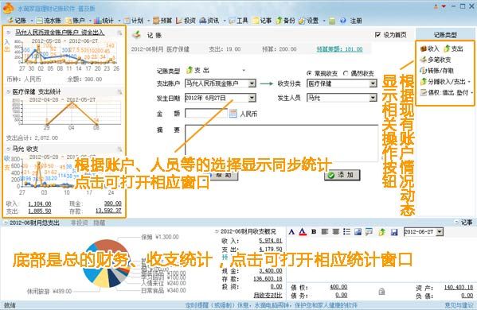Switch to the 非投资 tab
This screenshot has width=477, height=310.
[79, 223]
